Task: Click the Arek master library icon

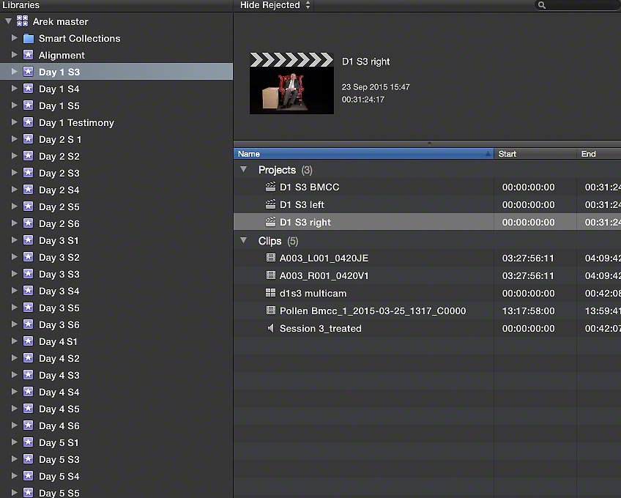Action: tap(22, 21)
